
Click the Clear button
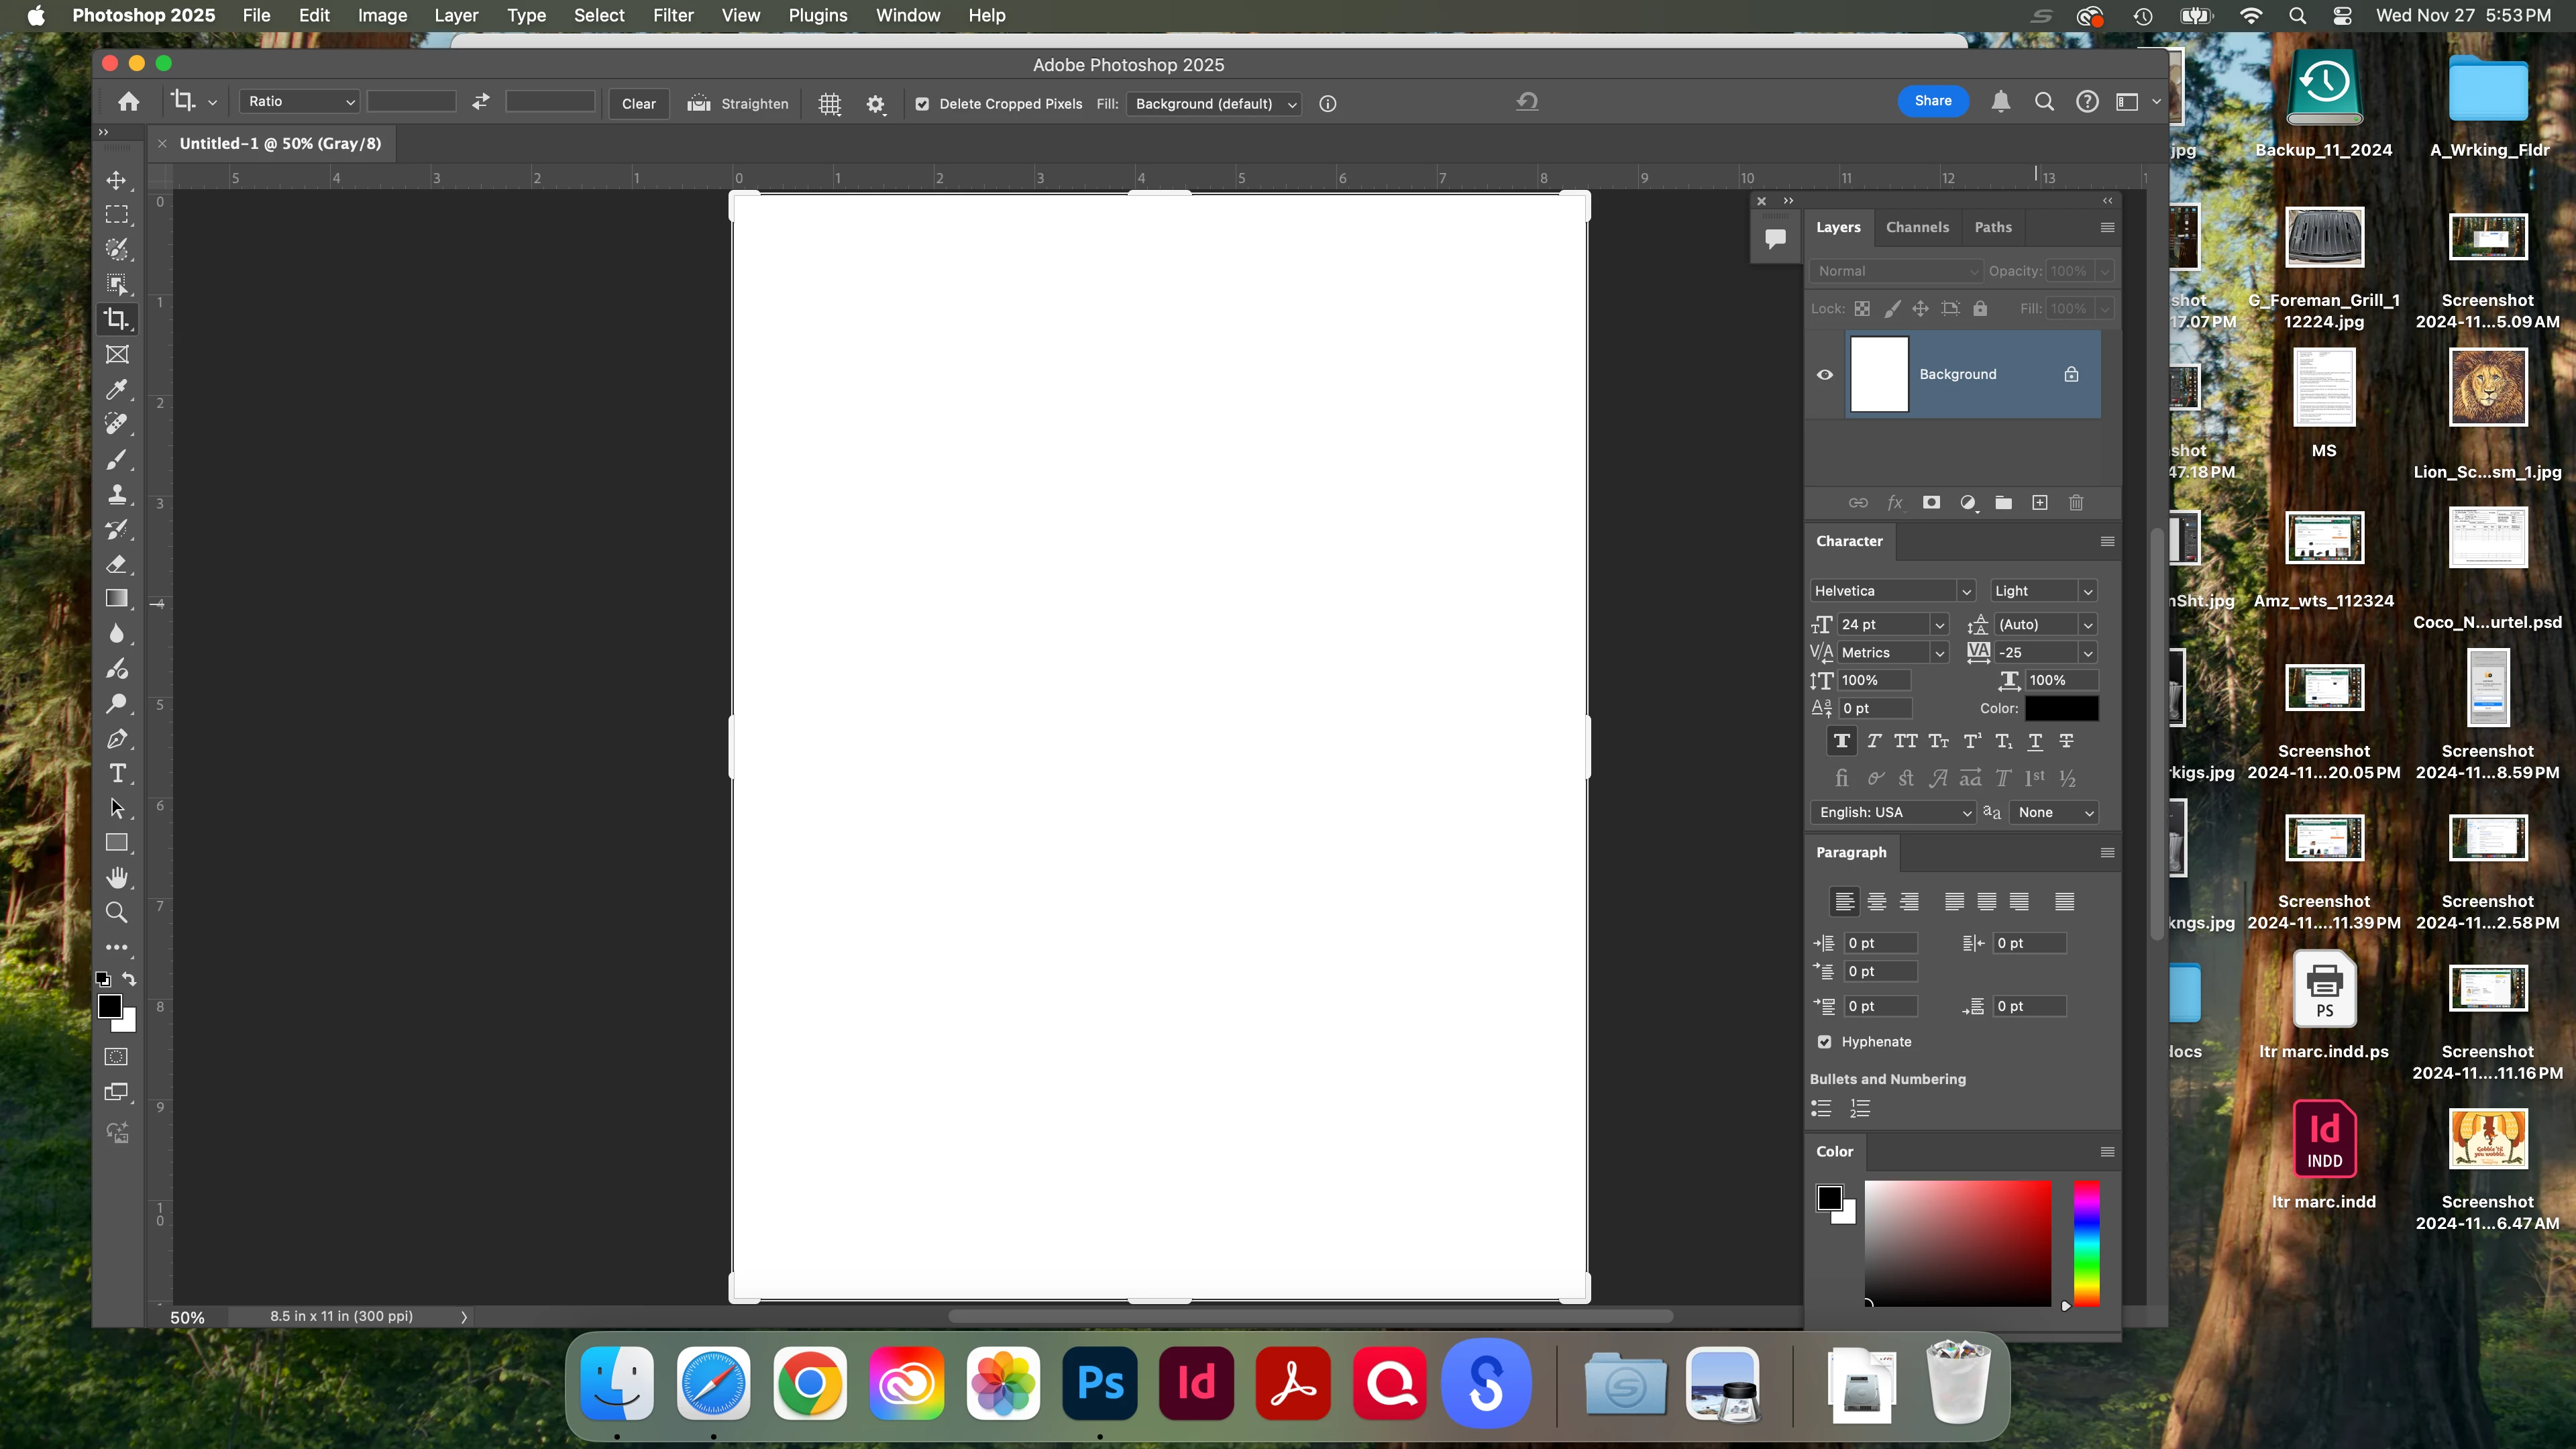coord(639,104)
